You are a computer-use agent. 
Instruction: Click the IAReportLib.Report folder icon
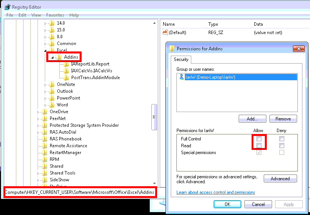point(66,64)
